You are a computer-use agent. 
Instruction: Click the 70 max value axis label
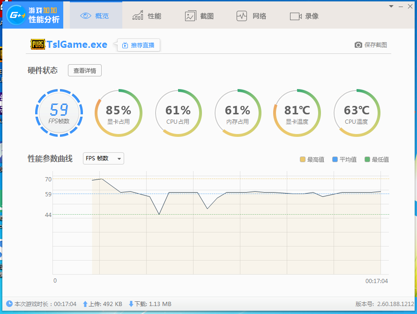click(x=48, y=179)
